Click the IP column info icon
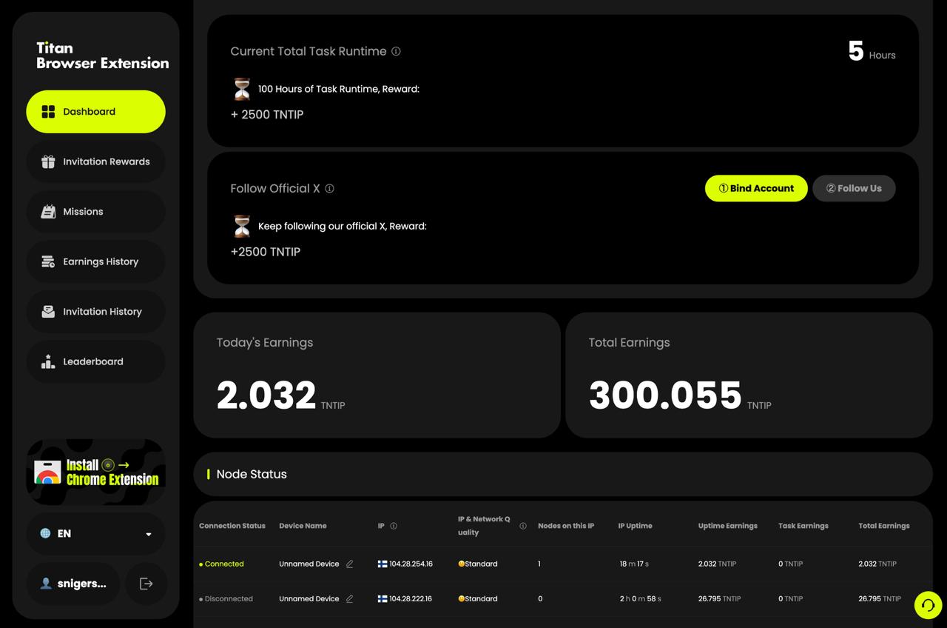The height and width of the screenshot is (628, 947). (x=394, y=526)
